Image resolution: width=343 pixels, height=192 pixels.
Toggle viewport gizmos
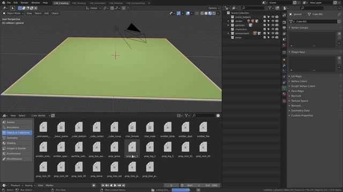(178, 13)
